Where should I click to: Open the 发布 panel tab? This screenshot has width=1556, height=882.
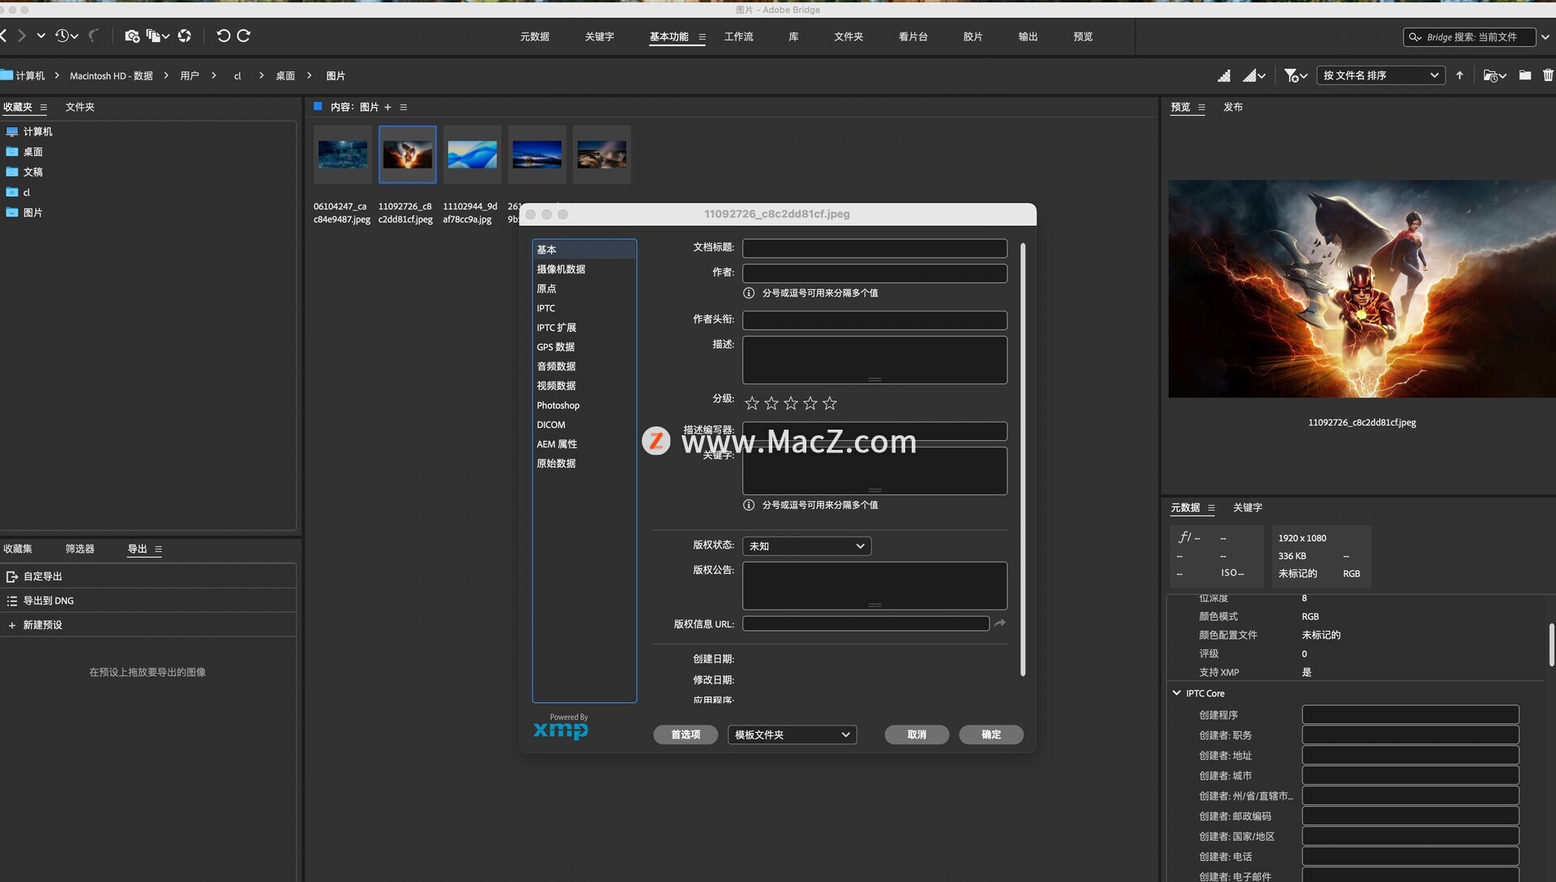tap(1233, 107)
